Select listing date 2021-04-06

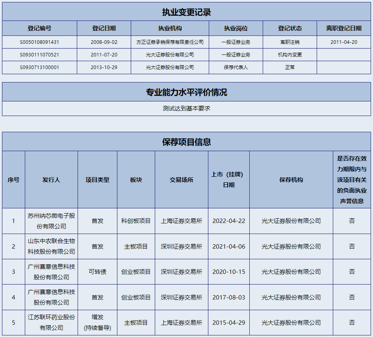point(228,246)
